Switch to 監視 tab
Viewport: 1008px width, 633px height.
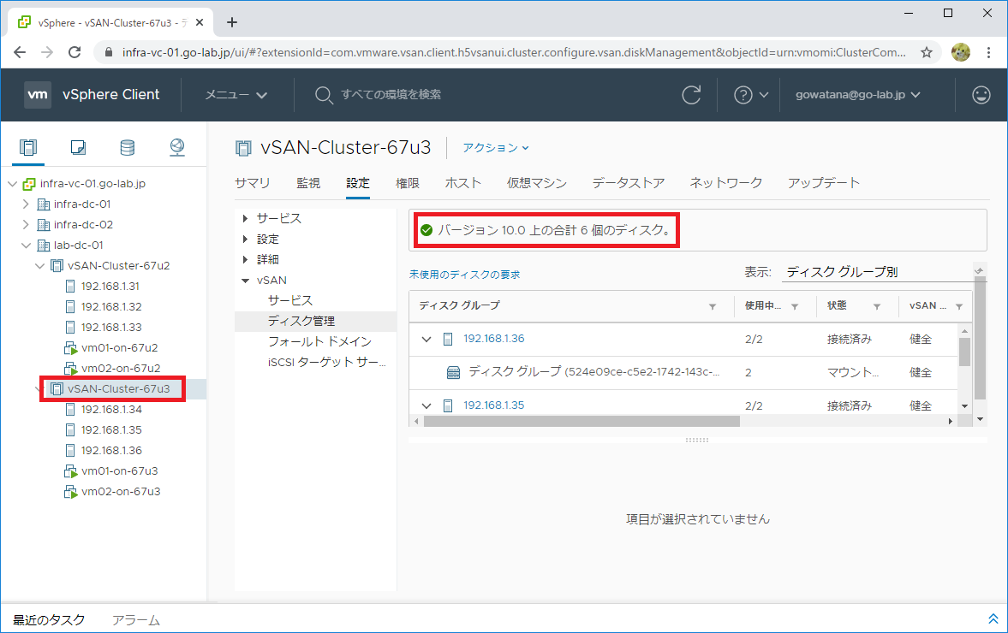(x=308, y=183)
